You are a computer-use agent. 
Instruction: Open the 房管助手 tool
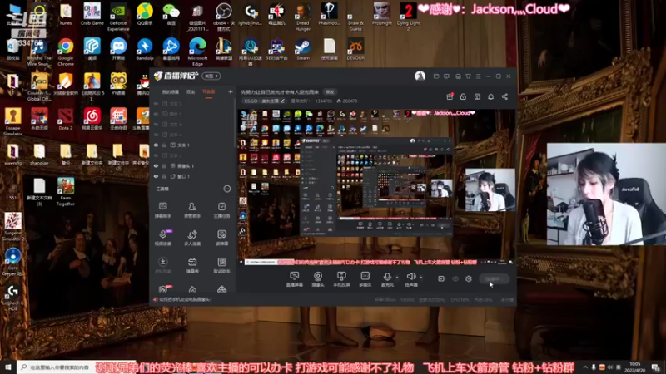tap(192, 210)
